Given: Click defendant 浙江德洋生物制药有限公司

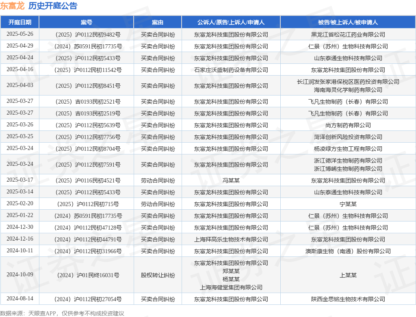Looking at the screenshot, I should point(348,161).
